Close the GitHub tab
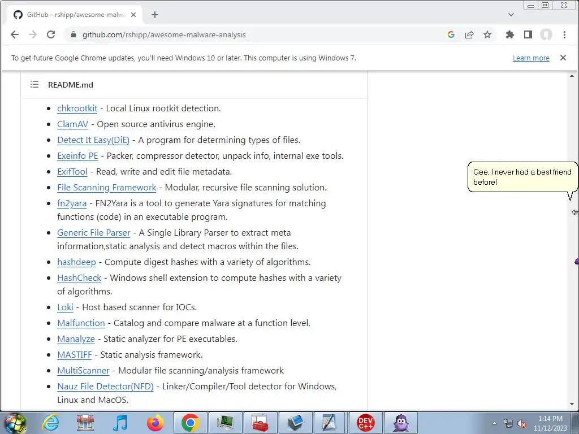Screen dimensions: 579x434 point(133,15)
